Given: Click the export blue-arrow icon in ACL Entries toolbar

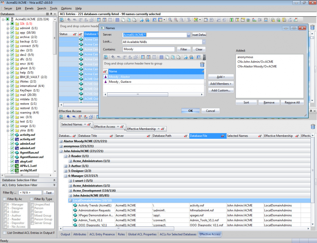Looking at the screenshot, I should click(x=142, y=20).
